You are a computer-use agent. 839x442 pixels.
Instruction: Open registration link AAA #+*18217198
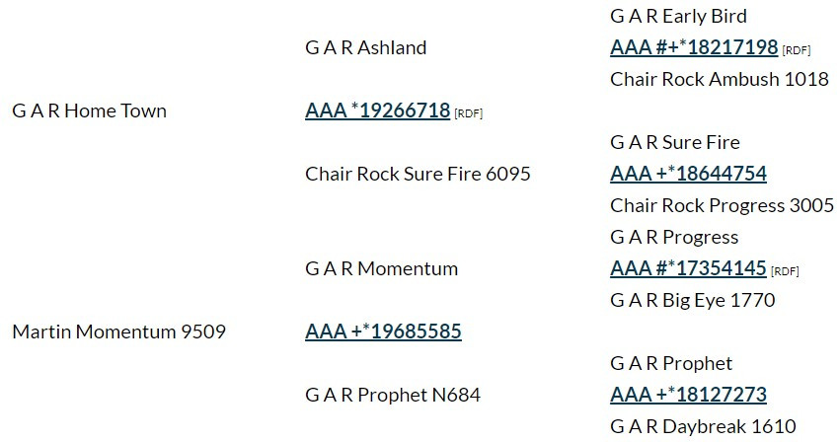tap(694, 47)
